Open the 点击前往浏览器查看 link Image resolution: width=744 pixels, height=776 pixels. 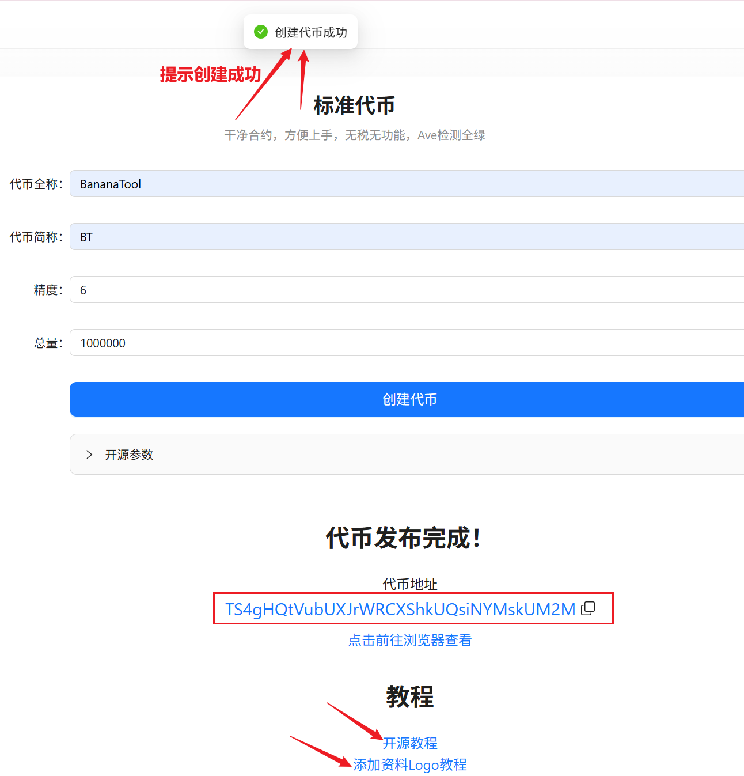coord(410,640)
